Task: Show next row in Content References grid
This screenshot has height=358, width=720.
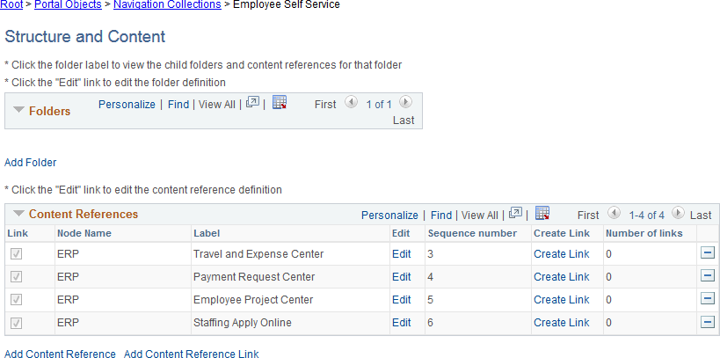Action: pos(677,214)
